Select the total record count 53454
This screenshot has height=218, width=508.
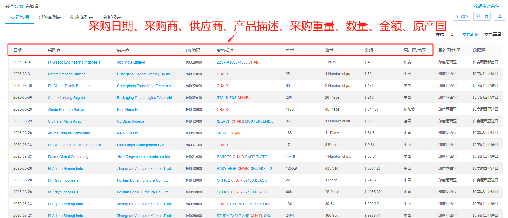(20, 6)
